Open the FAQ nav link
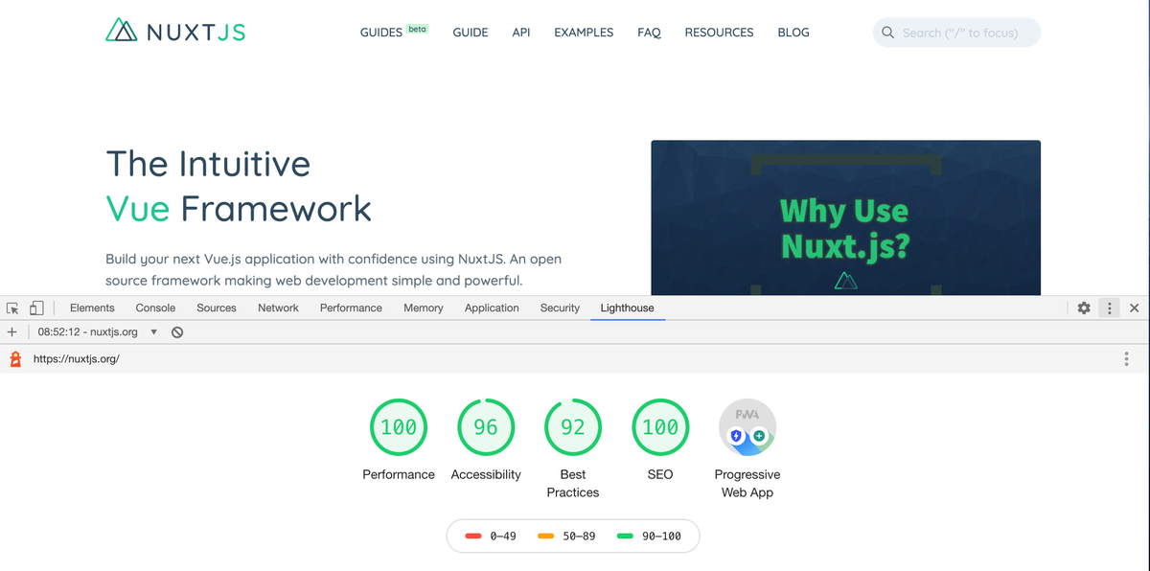This screenshot has width=1150, height=571. tap(649, 33)
